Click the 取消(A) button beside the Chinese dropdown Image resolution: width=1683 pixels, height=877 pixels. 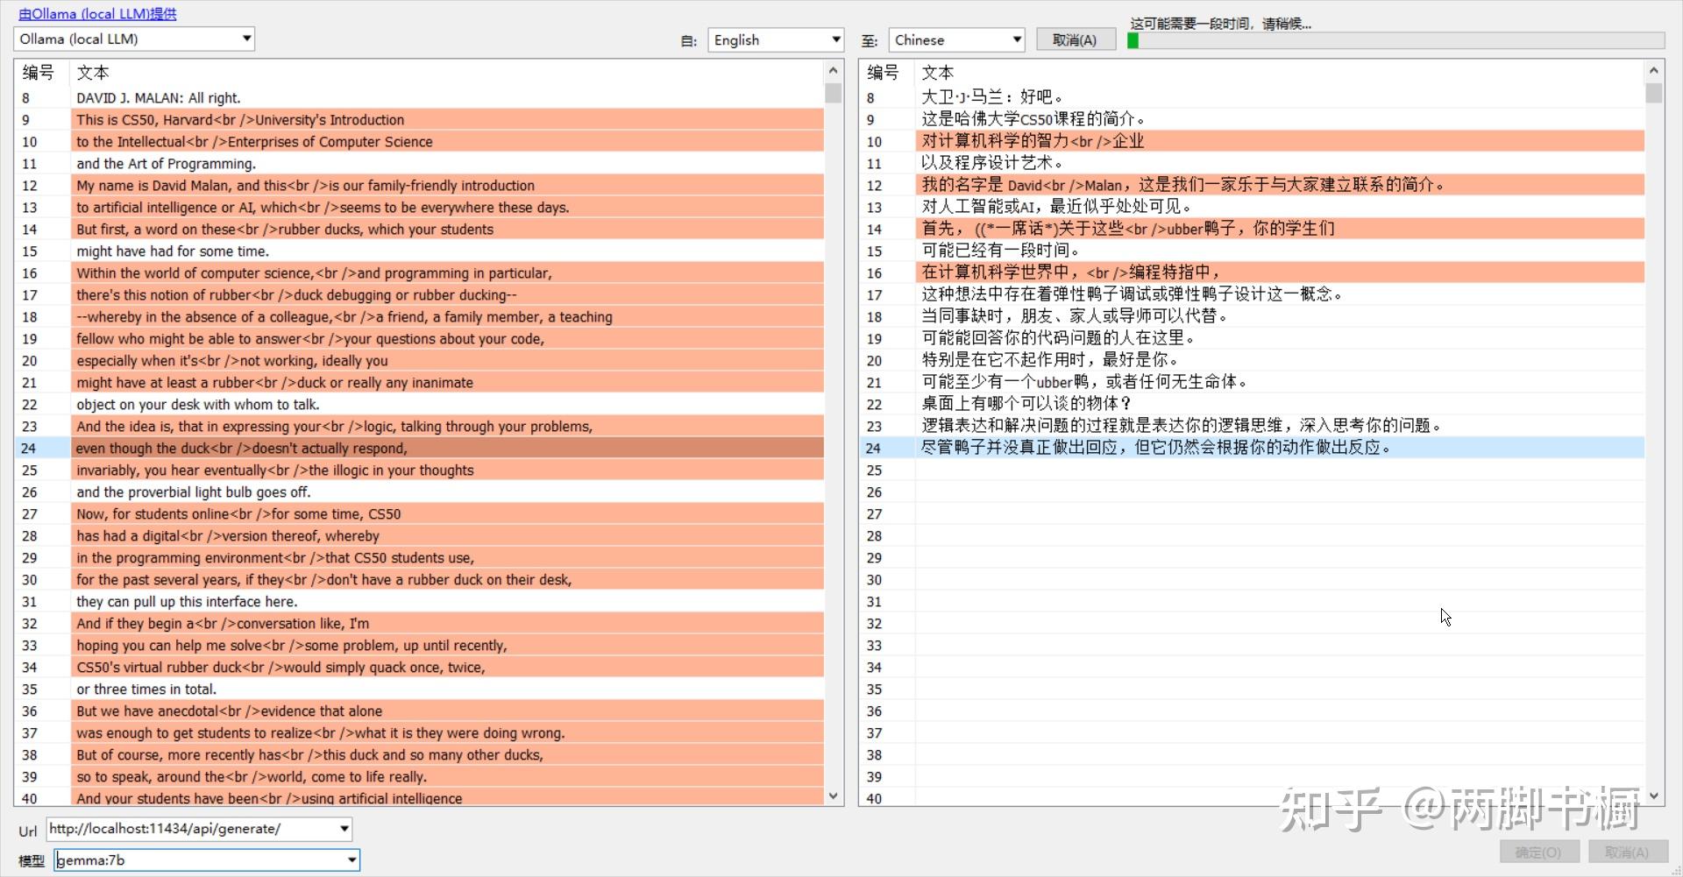click(1076, 39)
